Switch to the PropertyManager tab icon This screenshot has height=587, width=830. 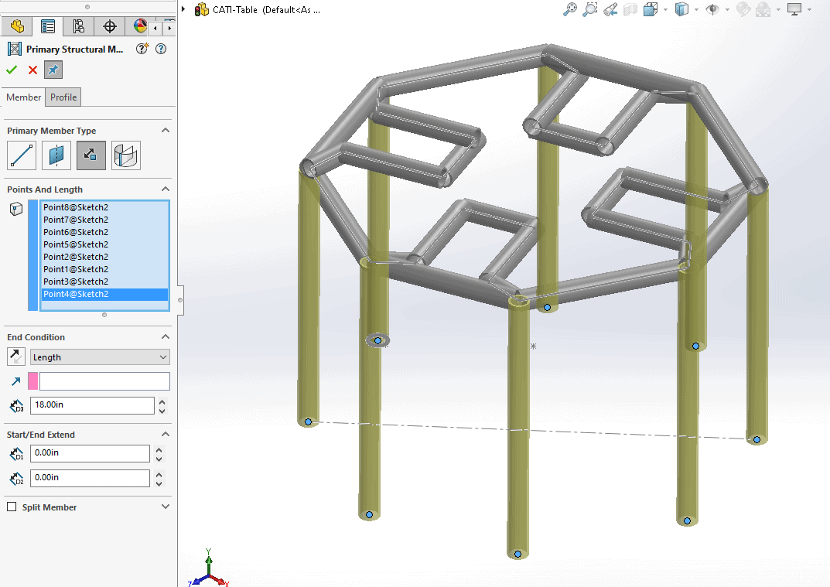click(x=48, y=26)
